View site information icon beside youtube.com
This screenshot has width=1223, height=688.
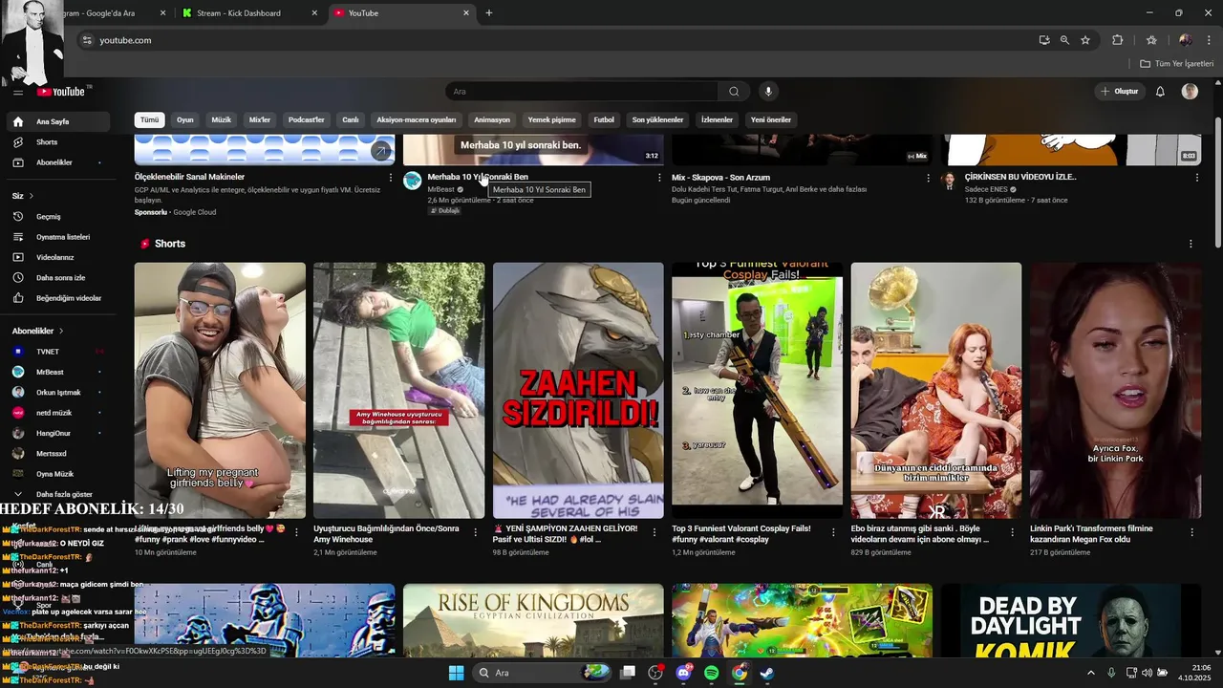[x=87, y=40]
